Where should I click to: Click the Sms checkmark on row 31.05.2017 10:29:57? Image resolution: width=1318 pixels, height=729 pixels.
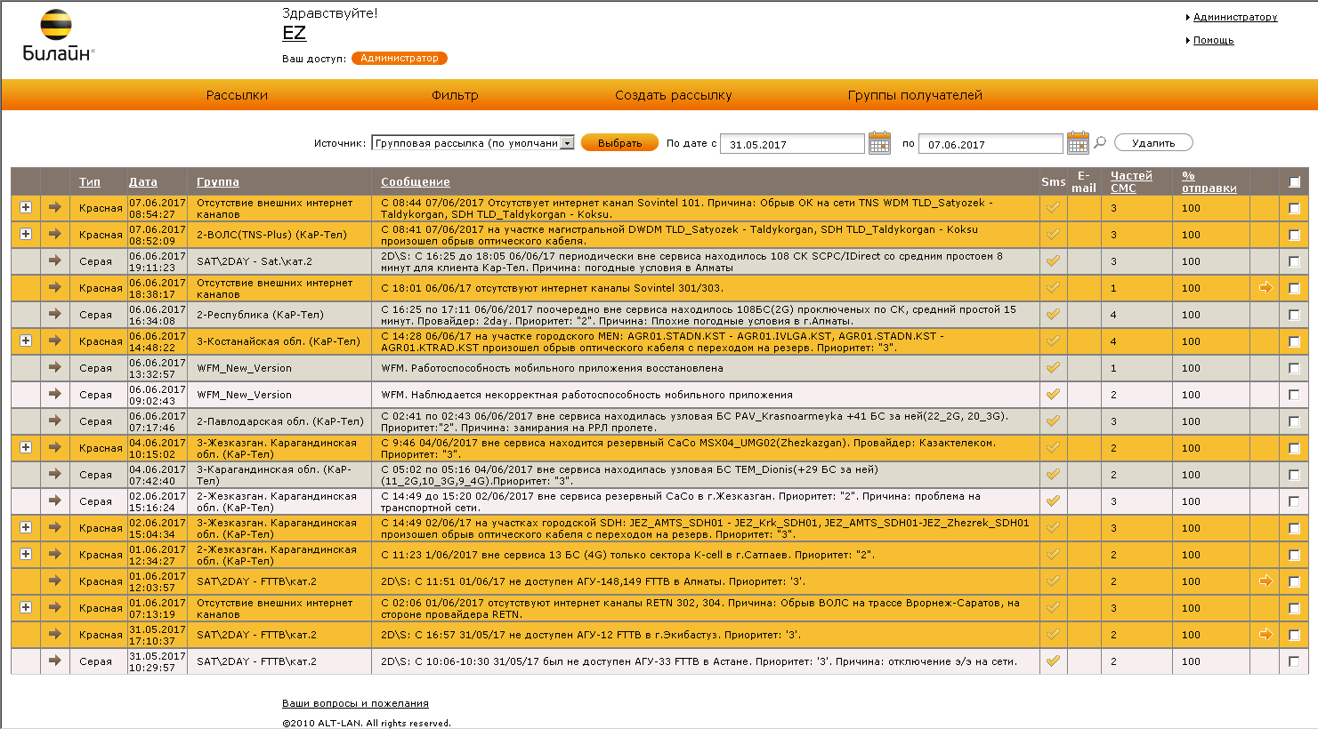click(1053, 661)
